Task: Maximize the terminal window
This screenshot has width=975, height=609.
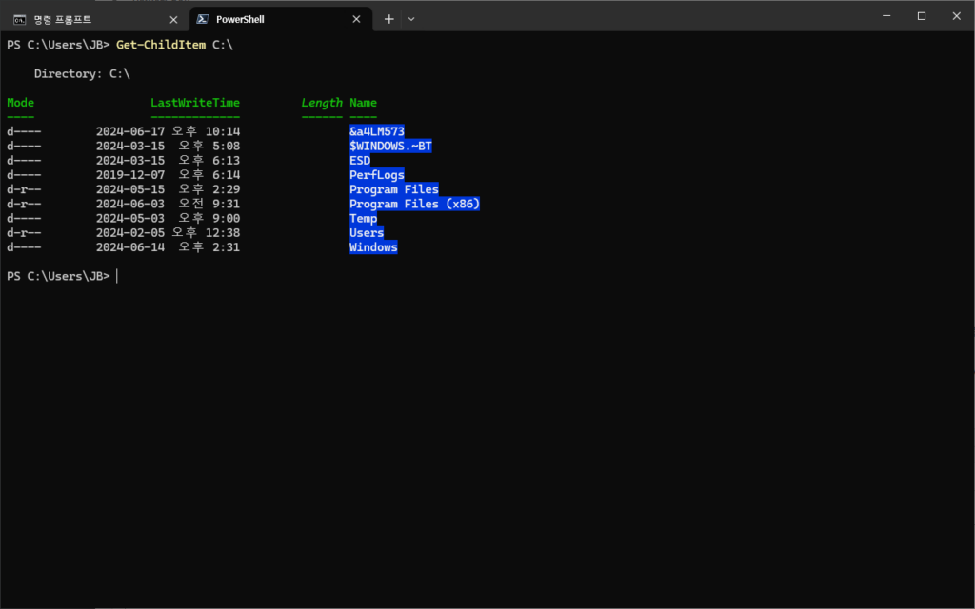Action: coord(921,16)
